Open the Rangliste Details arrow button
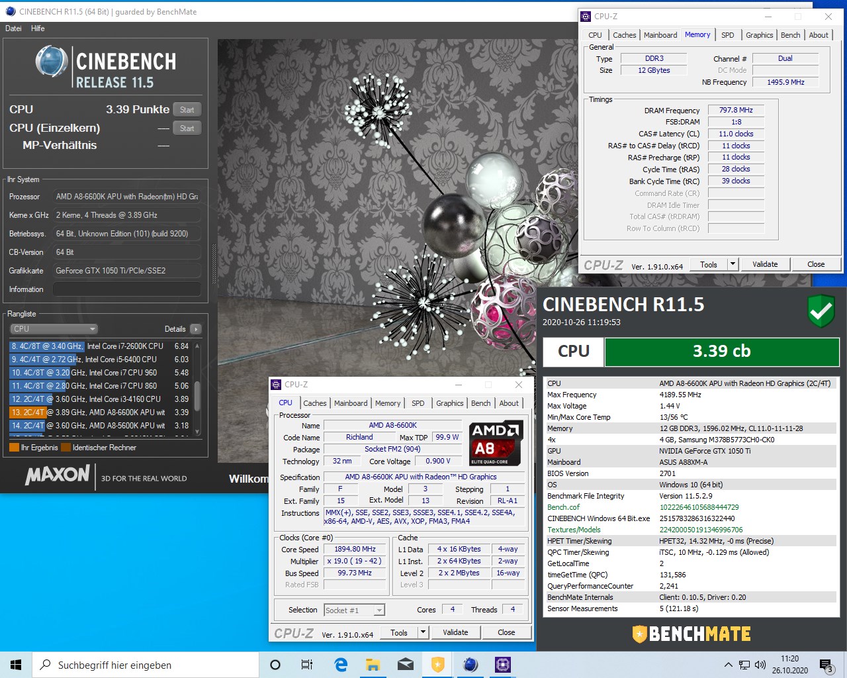The width and height of the screenshot is (847, 678). (x=195, y=329)
